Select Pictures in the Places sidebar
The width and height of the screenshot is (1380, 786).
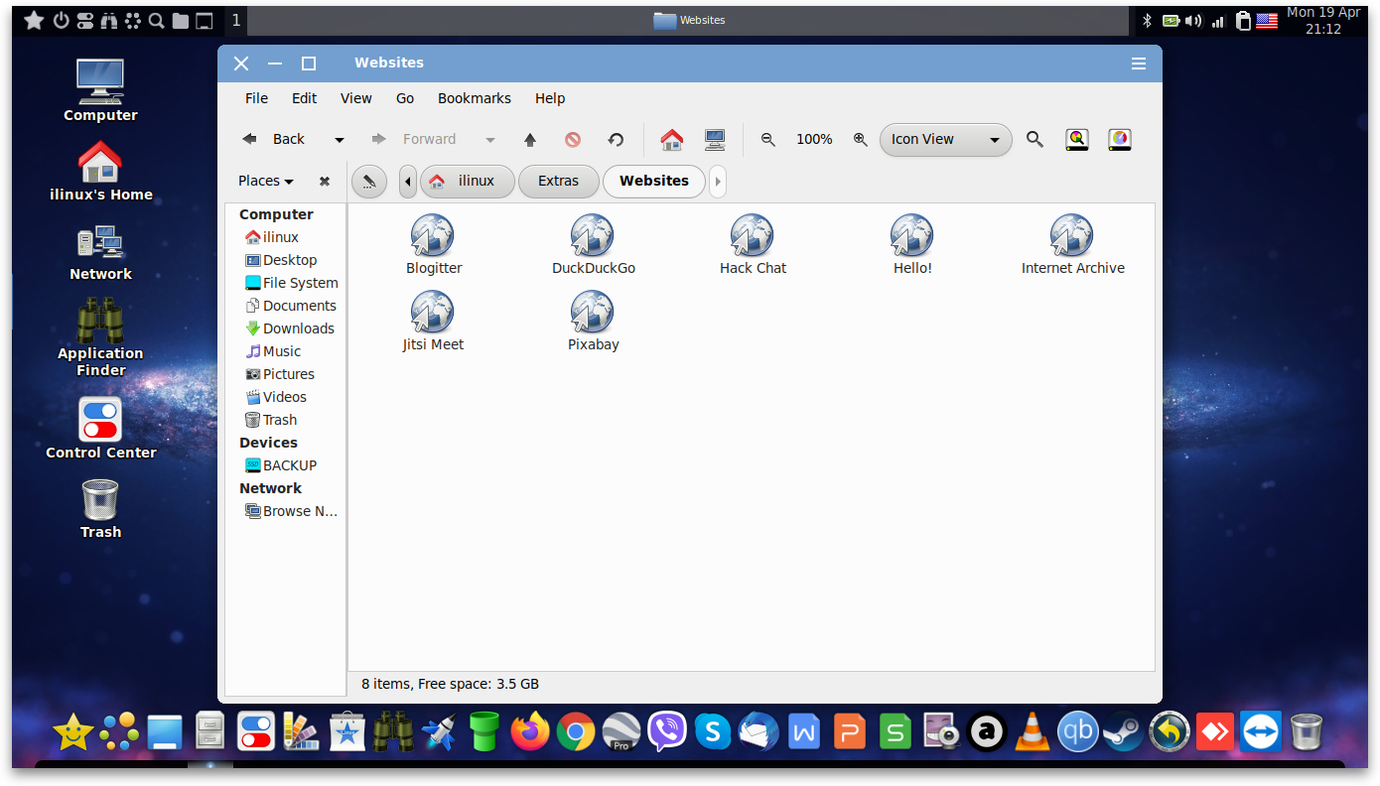[279, 374]
